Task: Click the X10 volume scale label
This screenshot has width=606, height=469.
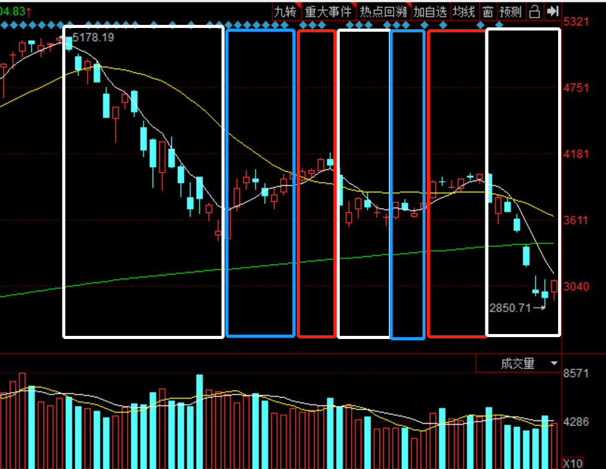Action: 573,463
